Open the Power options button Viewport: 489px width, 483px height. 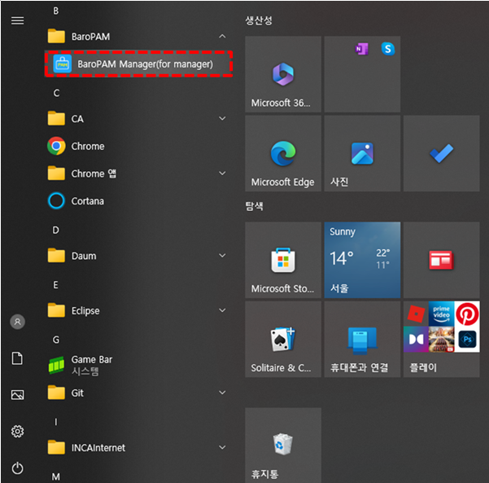pos(17,468)
